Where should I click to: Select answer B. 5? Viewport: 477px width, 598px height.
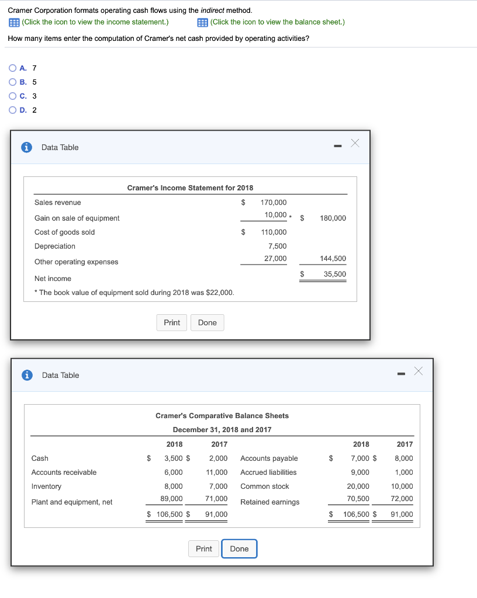coord(12,82)
